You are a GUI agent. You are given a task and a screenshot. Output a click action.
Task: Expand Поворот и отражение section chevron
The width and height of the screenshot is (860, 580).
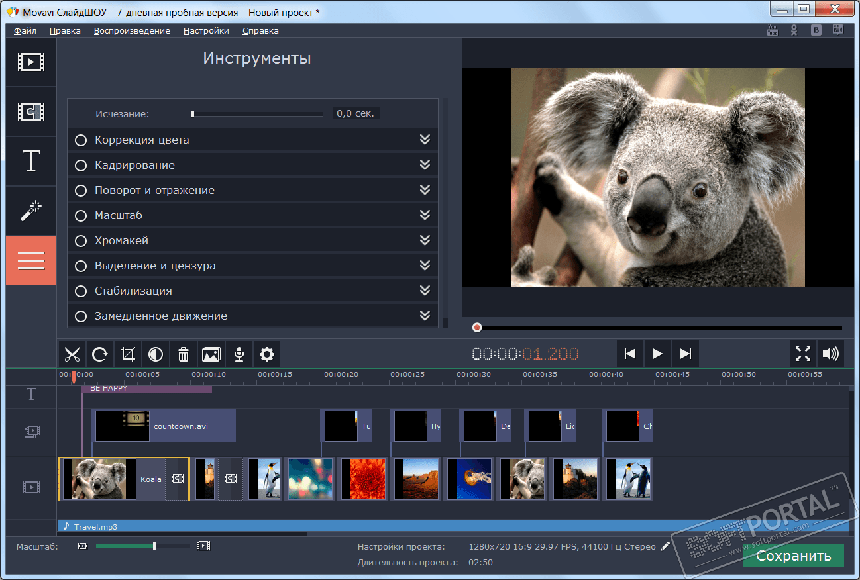point(425,190)
